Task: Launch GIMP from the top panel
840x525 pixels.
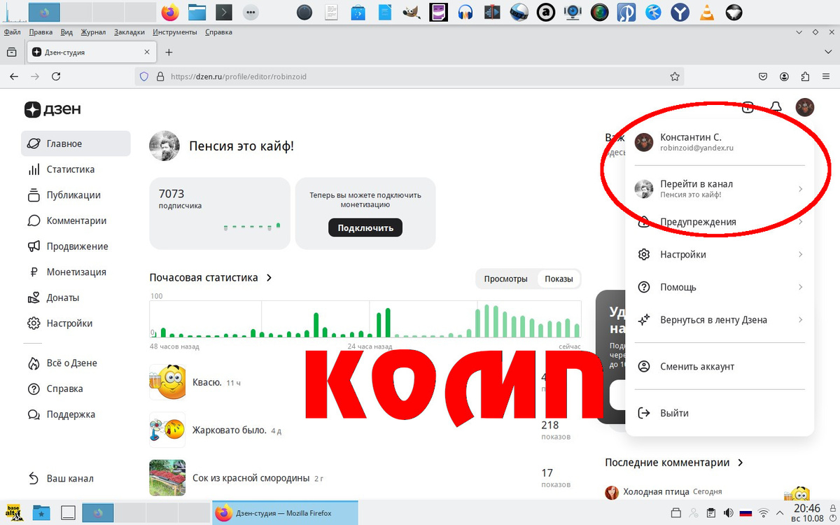Action: point(412,12)
